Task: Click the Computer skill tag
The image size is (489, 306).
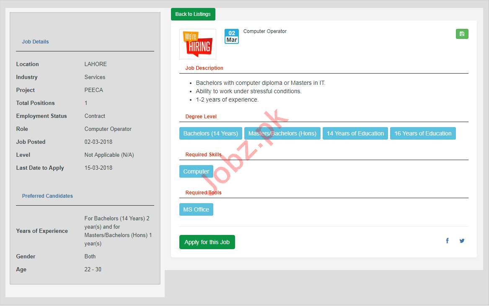Action: (196, 171)
